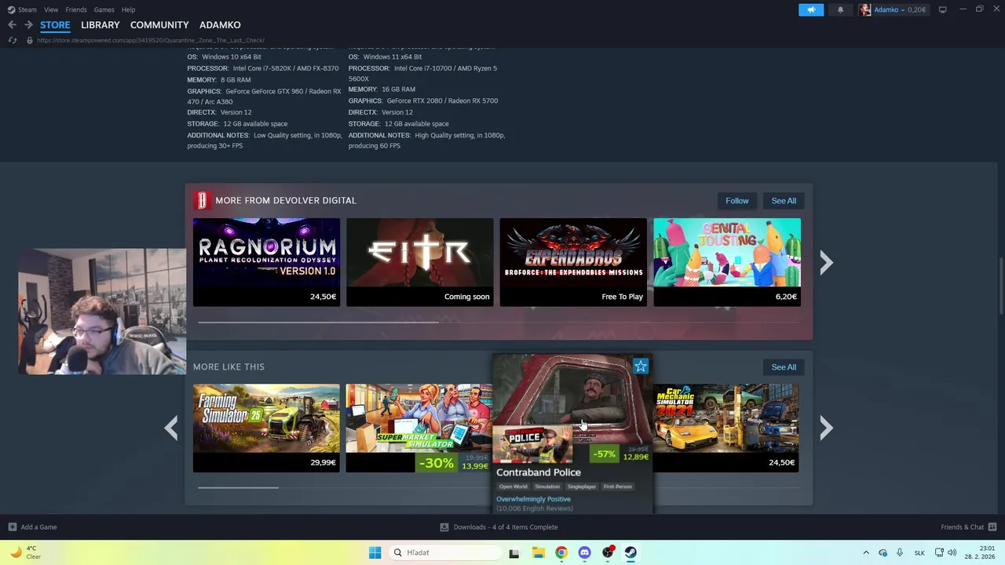Viewport: 1005px width, 565px height.
Task: Click the First-Person tag
Action: [x=617, y=487]
